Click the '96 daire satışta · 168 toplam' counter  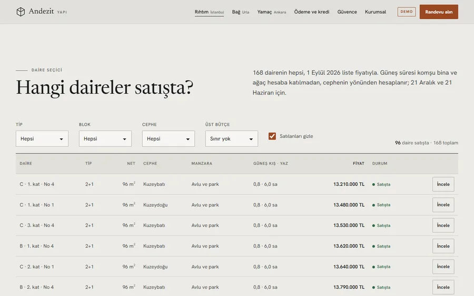coord(427,143)
